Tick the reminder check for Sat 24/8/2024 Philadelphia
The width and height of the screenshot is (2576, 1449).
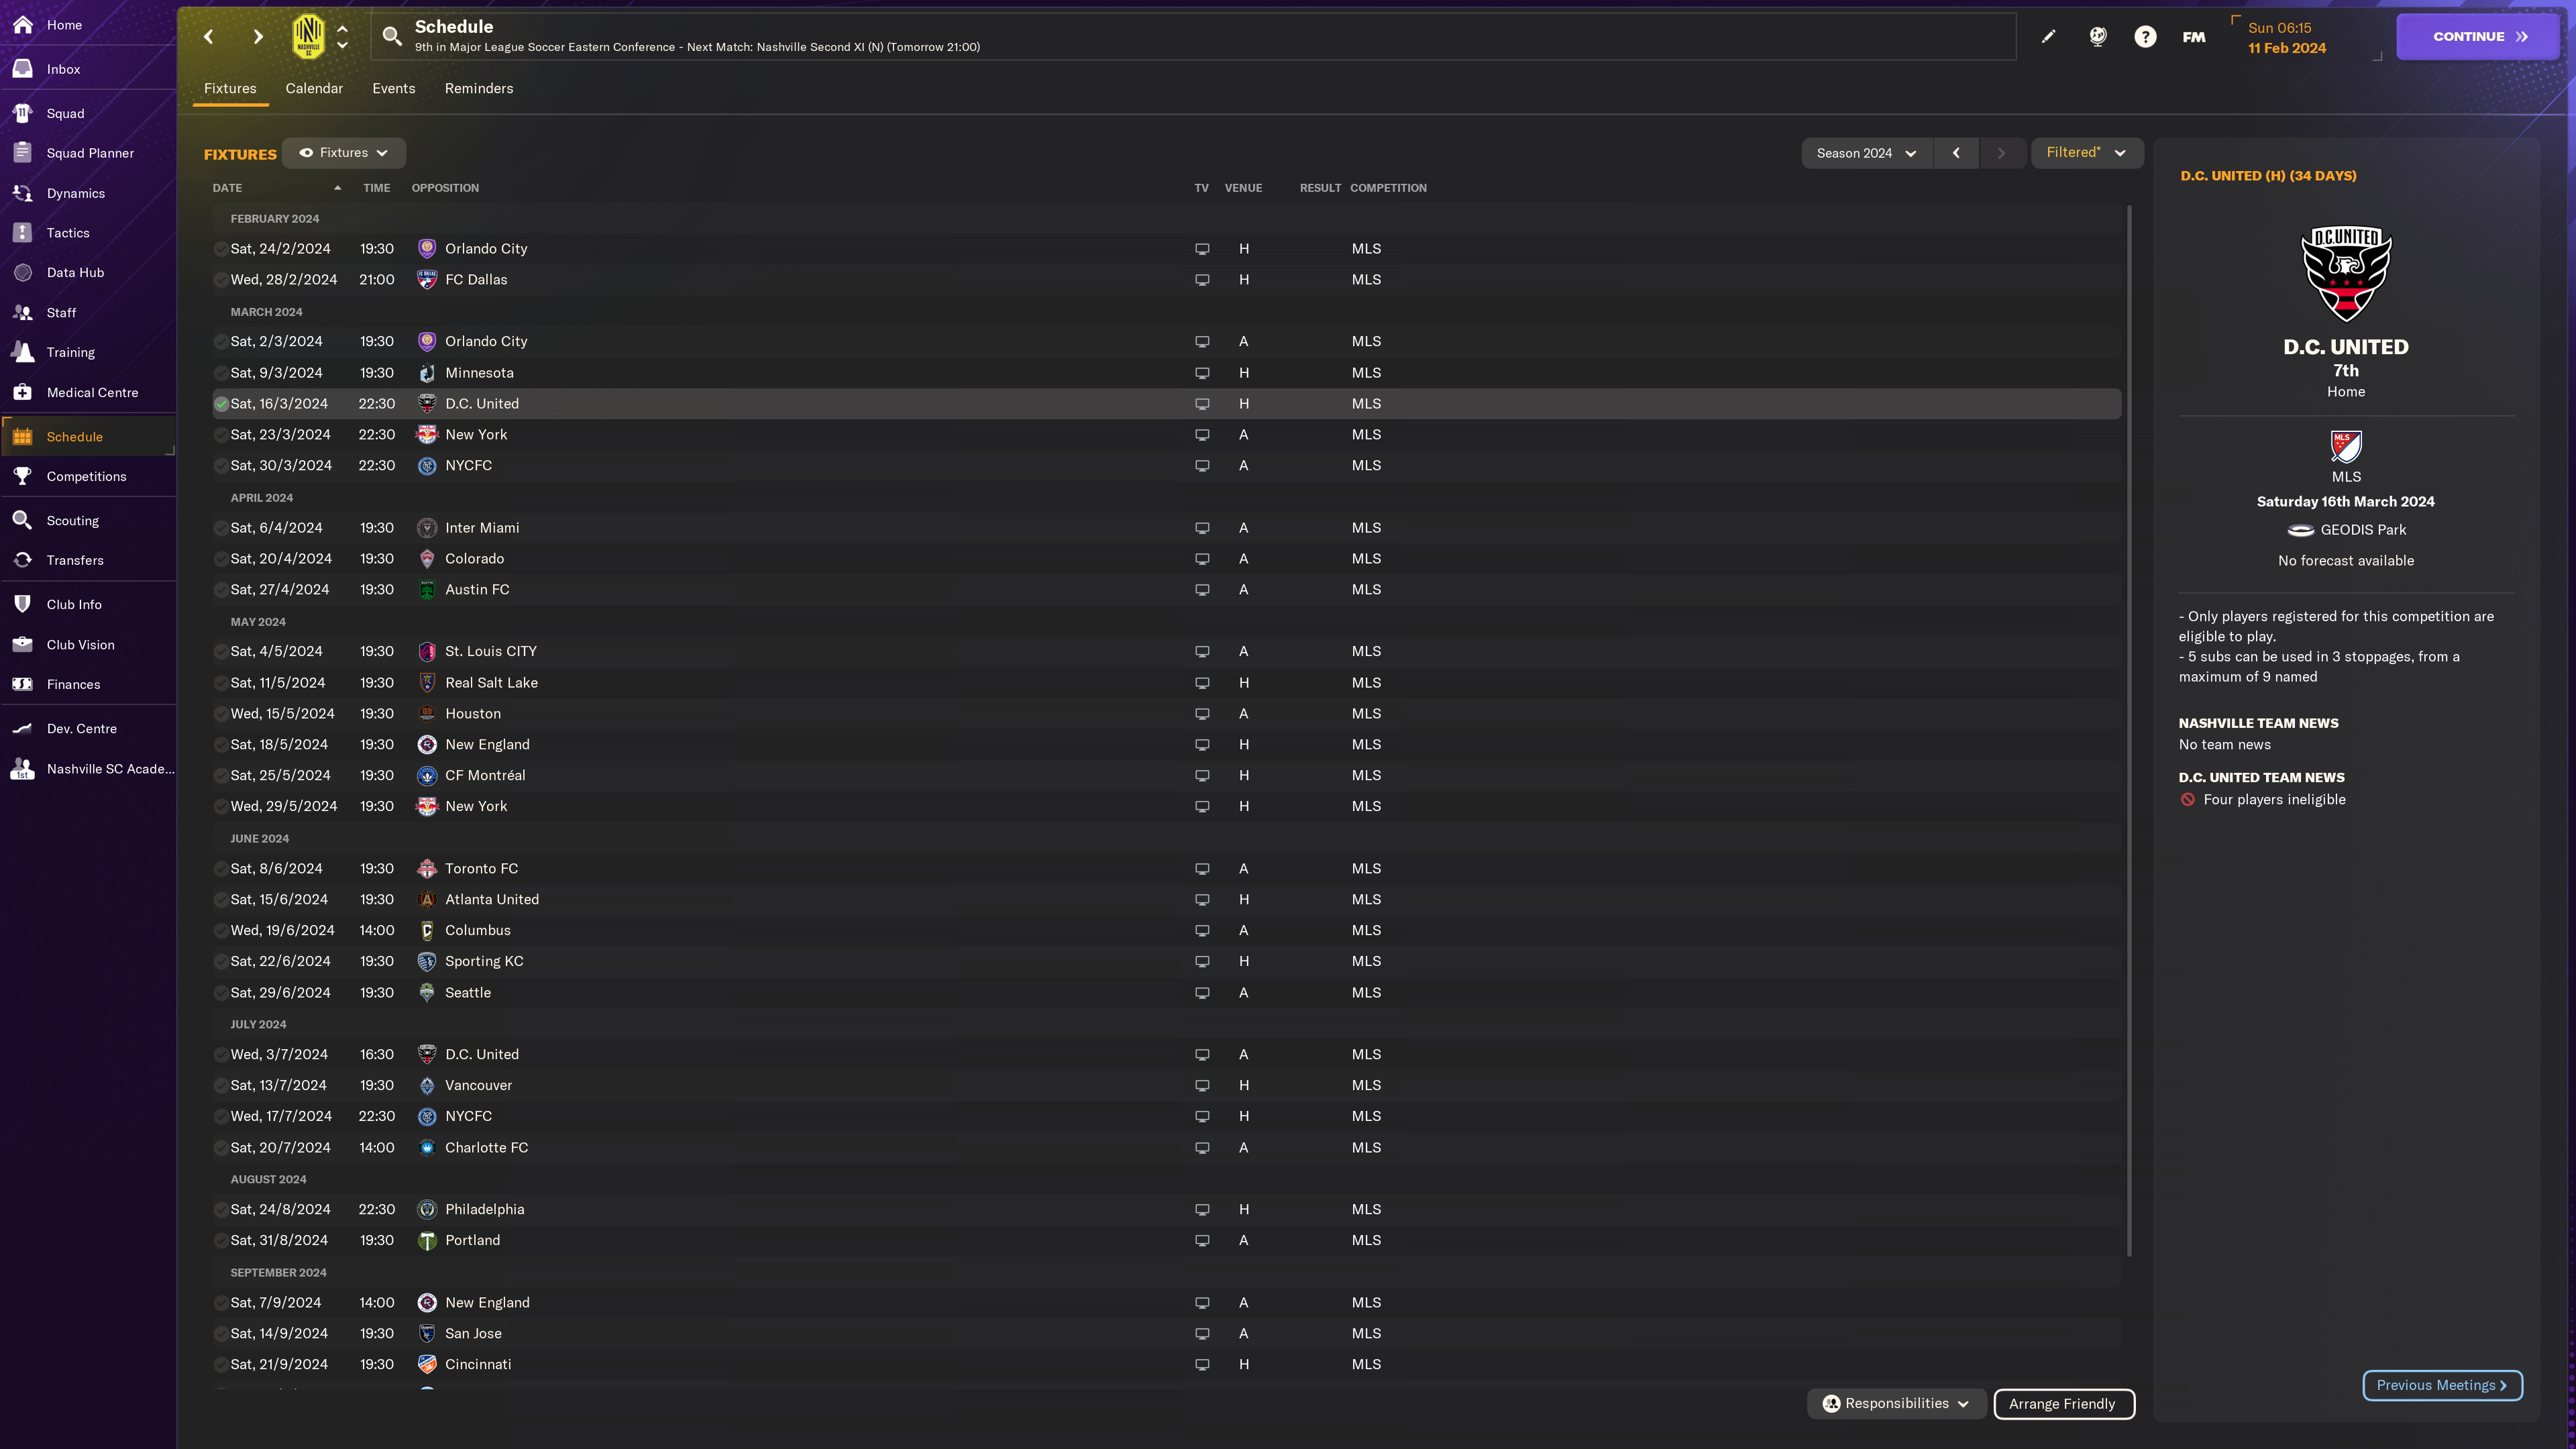[221, 1210]
